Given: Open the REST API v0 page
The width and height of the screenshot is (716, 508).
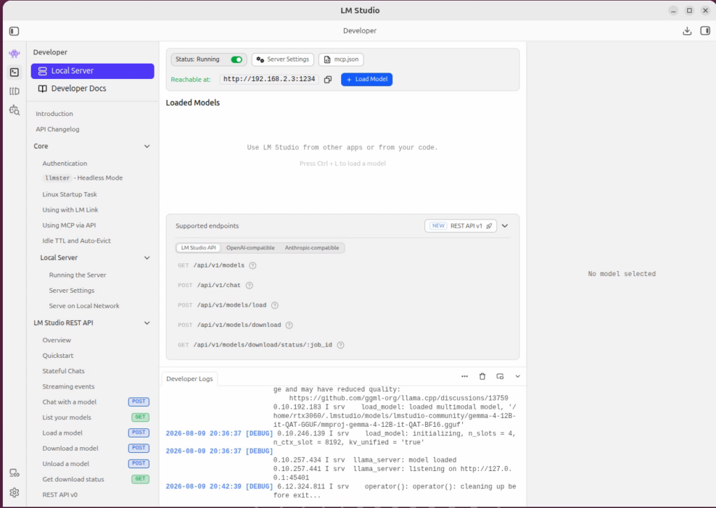Looking at the screenshot, I should coord(60,495).
